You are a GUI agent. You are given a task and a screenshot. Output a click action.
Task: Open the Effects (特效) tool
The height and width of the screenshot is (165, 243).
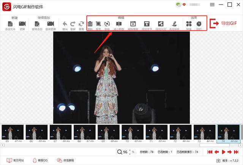tap(189, 24)
